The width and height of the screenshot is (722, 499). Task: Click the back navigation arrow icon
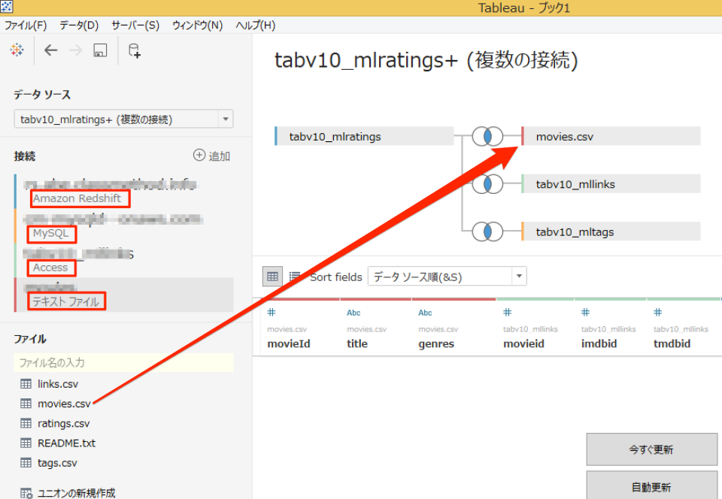click(50, 50)
